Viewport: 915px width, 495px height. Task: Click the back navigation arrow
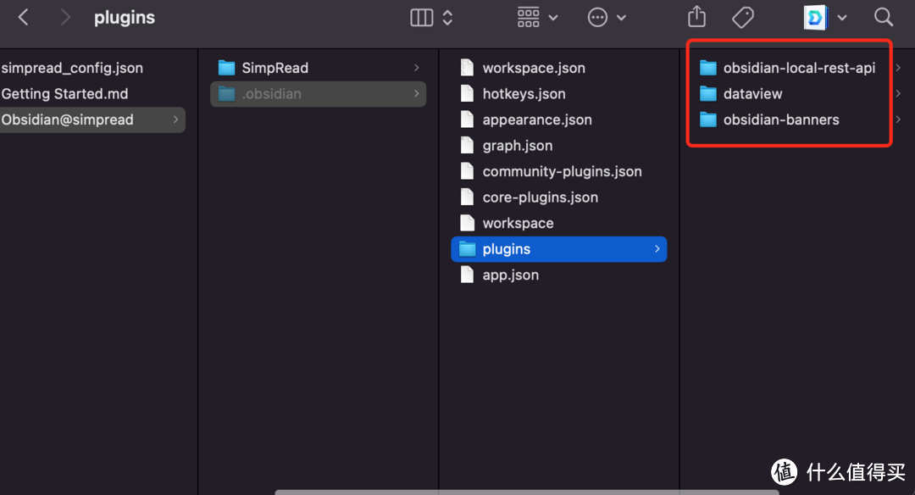[x=23, y=16]
